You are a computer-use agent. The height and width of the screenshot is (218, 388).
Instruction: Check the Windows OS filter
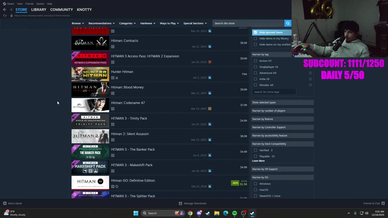click(255, 184)
